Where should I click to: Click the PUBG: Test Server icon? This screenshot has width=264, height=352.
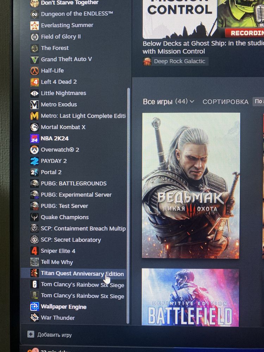click(x=34, y=206)
